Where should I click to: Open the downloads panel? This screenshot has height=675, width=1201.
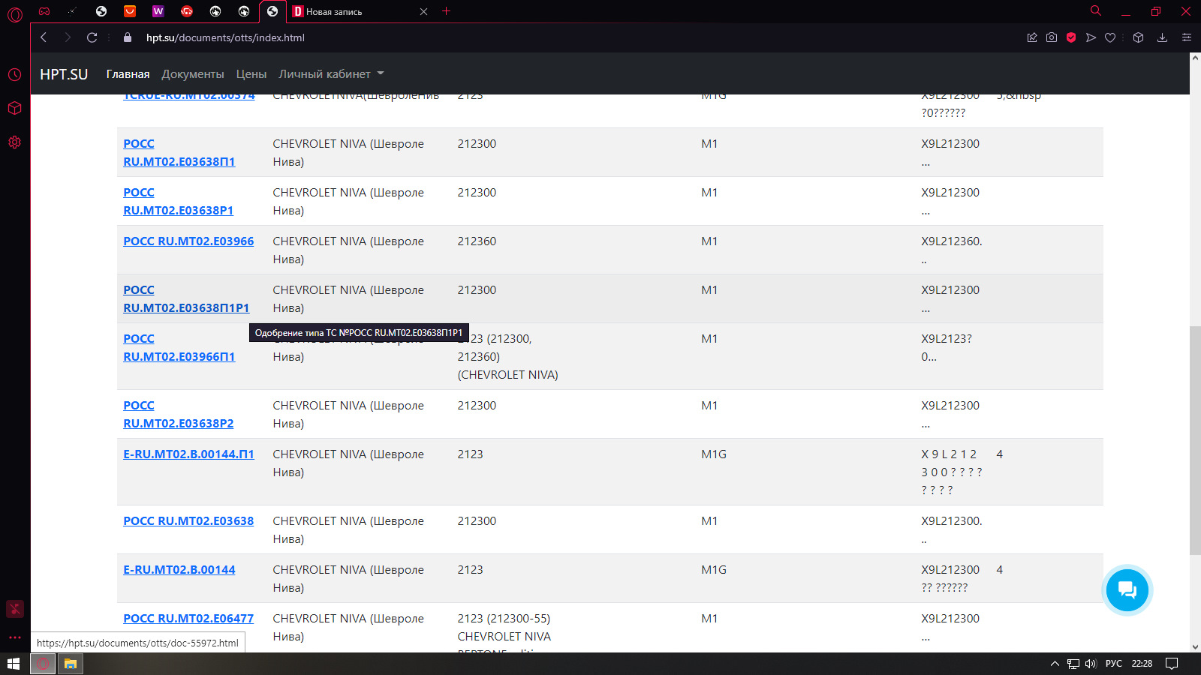(1162, 37)
